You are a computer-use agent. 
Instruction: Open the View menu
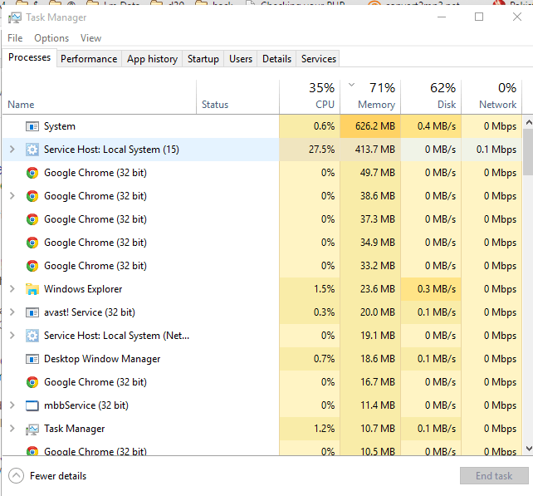[90, 38]
